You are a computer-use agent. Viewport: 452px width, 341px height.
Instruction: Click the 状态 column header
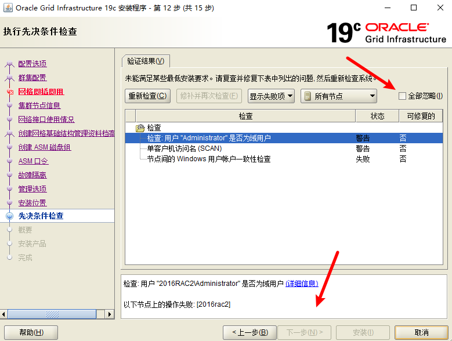pos(377,116)
